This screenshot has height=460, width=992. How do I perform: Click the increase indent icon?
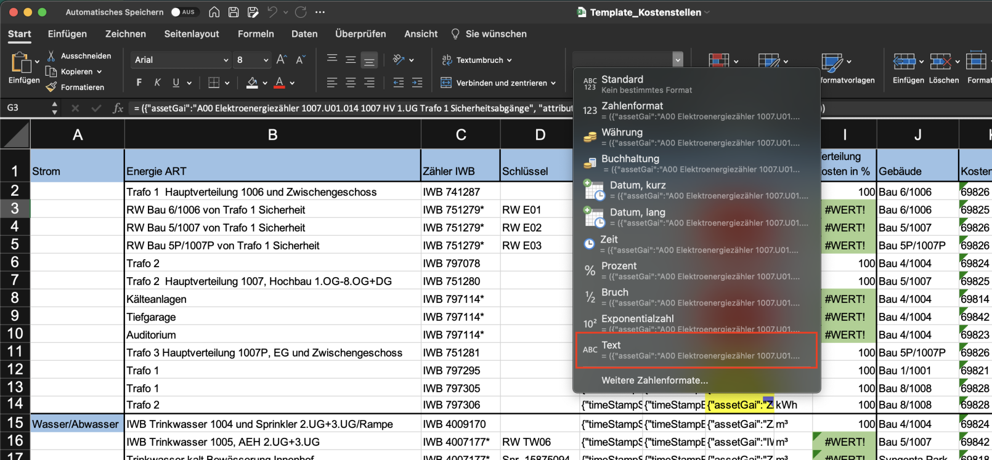(x=417, y=83)
